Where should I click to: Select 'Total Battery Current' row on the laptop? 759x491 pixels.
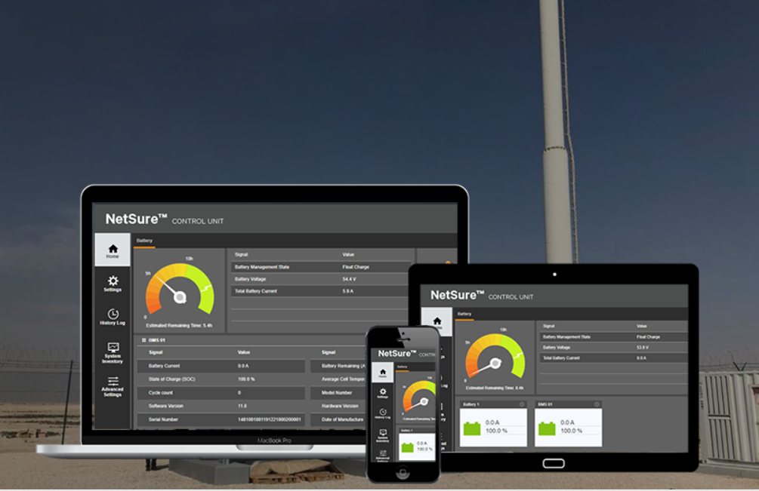[320, 291]
